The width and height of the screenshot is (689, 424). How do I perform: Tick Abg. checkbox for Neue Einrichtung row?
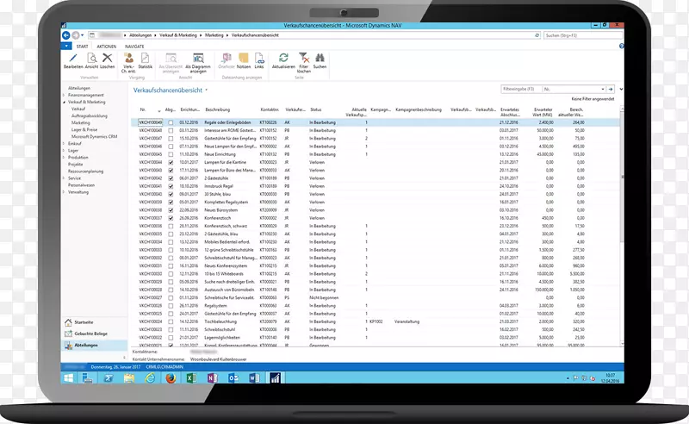171,154
